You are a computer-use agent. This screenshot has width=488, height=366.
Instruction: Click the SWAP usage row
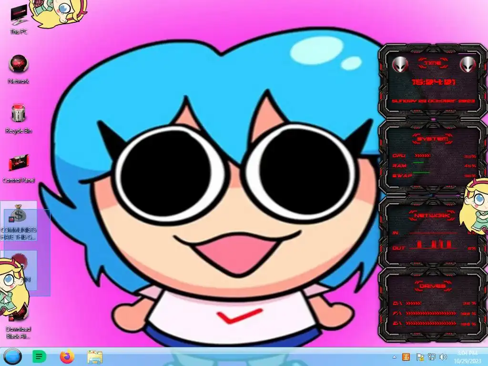pos(434,175)
